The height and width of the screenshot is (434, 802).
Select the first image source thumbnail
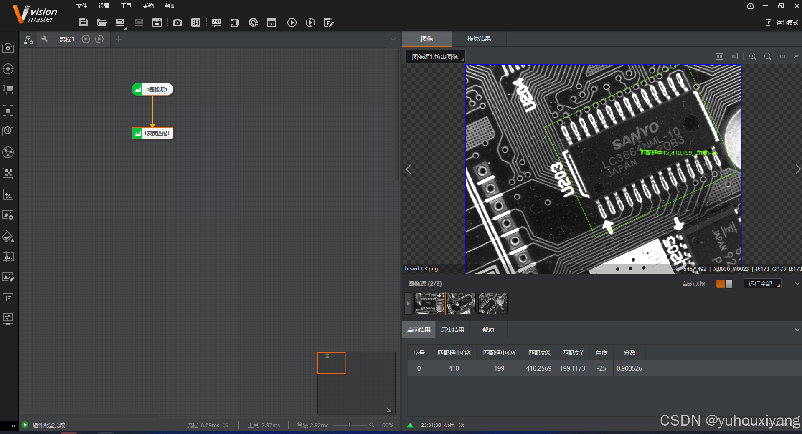pyautogui.click(x=429, y=303)
